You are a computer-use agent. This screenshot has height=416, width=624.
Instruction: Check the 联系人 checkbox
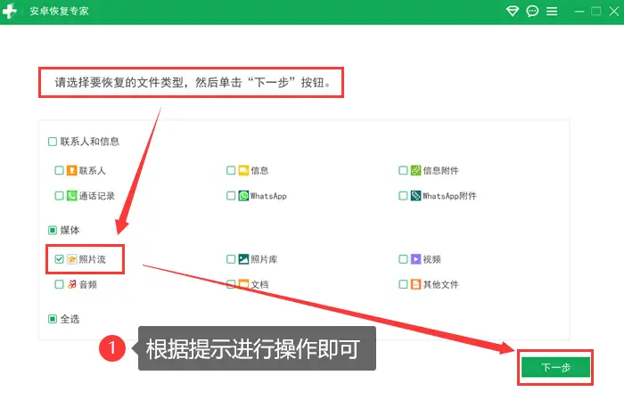point(59,171)
